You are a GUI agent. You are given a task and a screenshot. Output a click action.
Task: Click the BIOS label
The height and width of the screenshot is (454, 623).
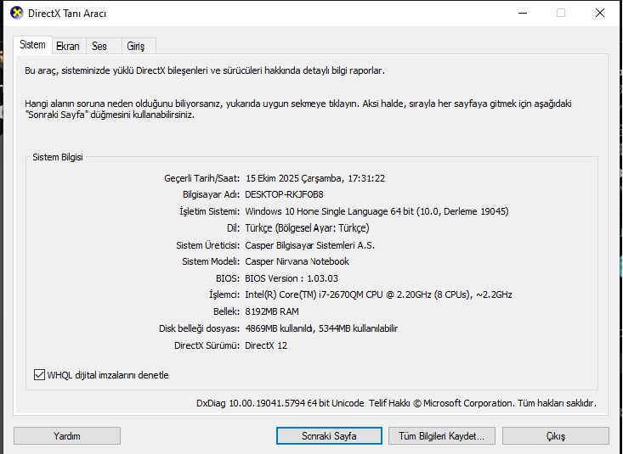click(228, 278)
